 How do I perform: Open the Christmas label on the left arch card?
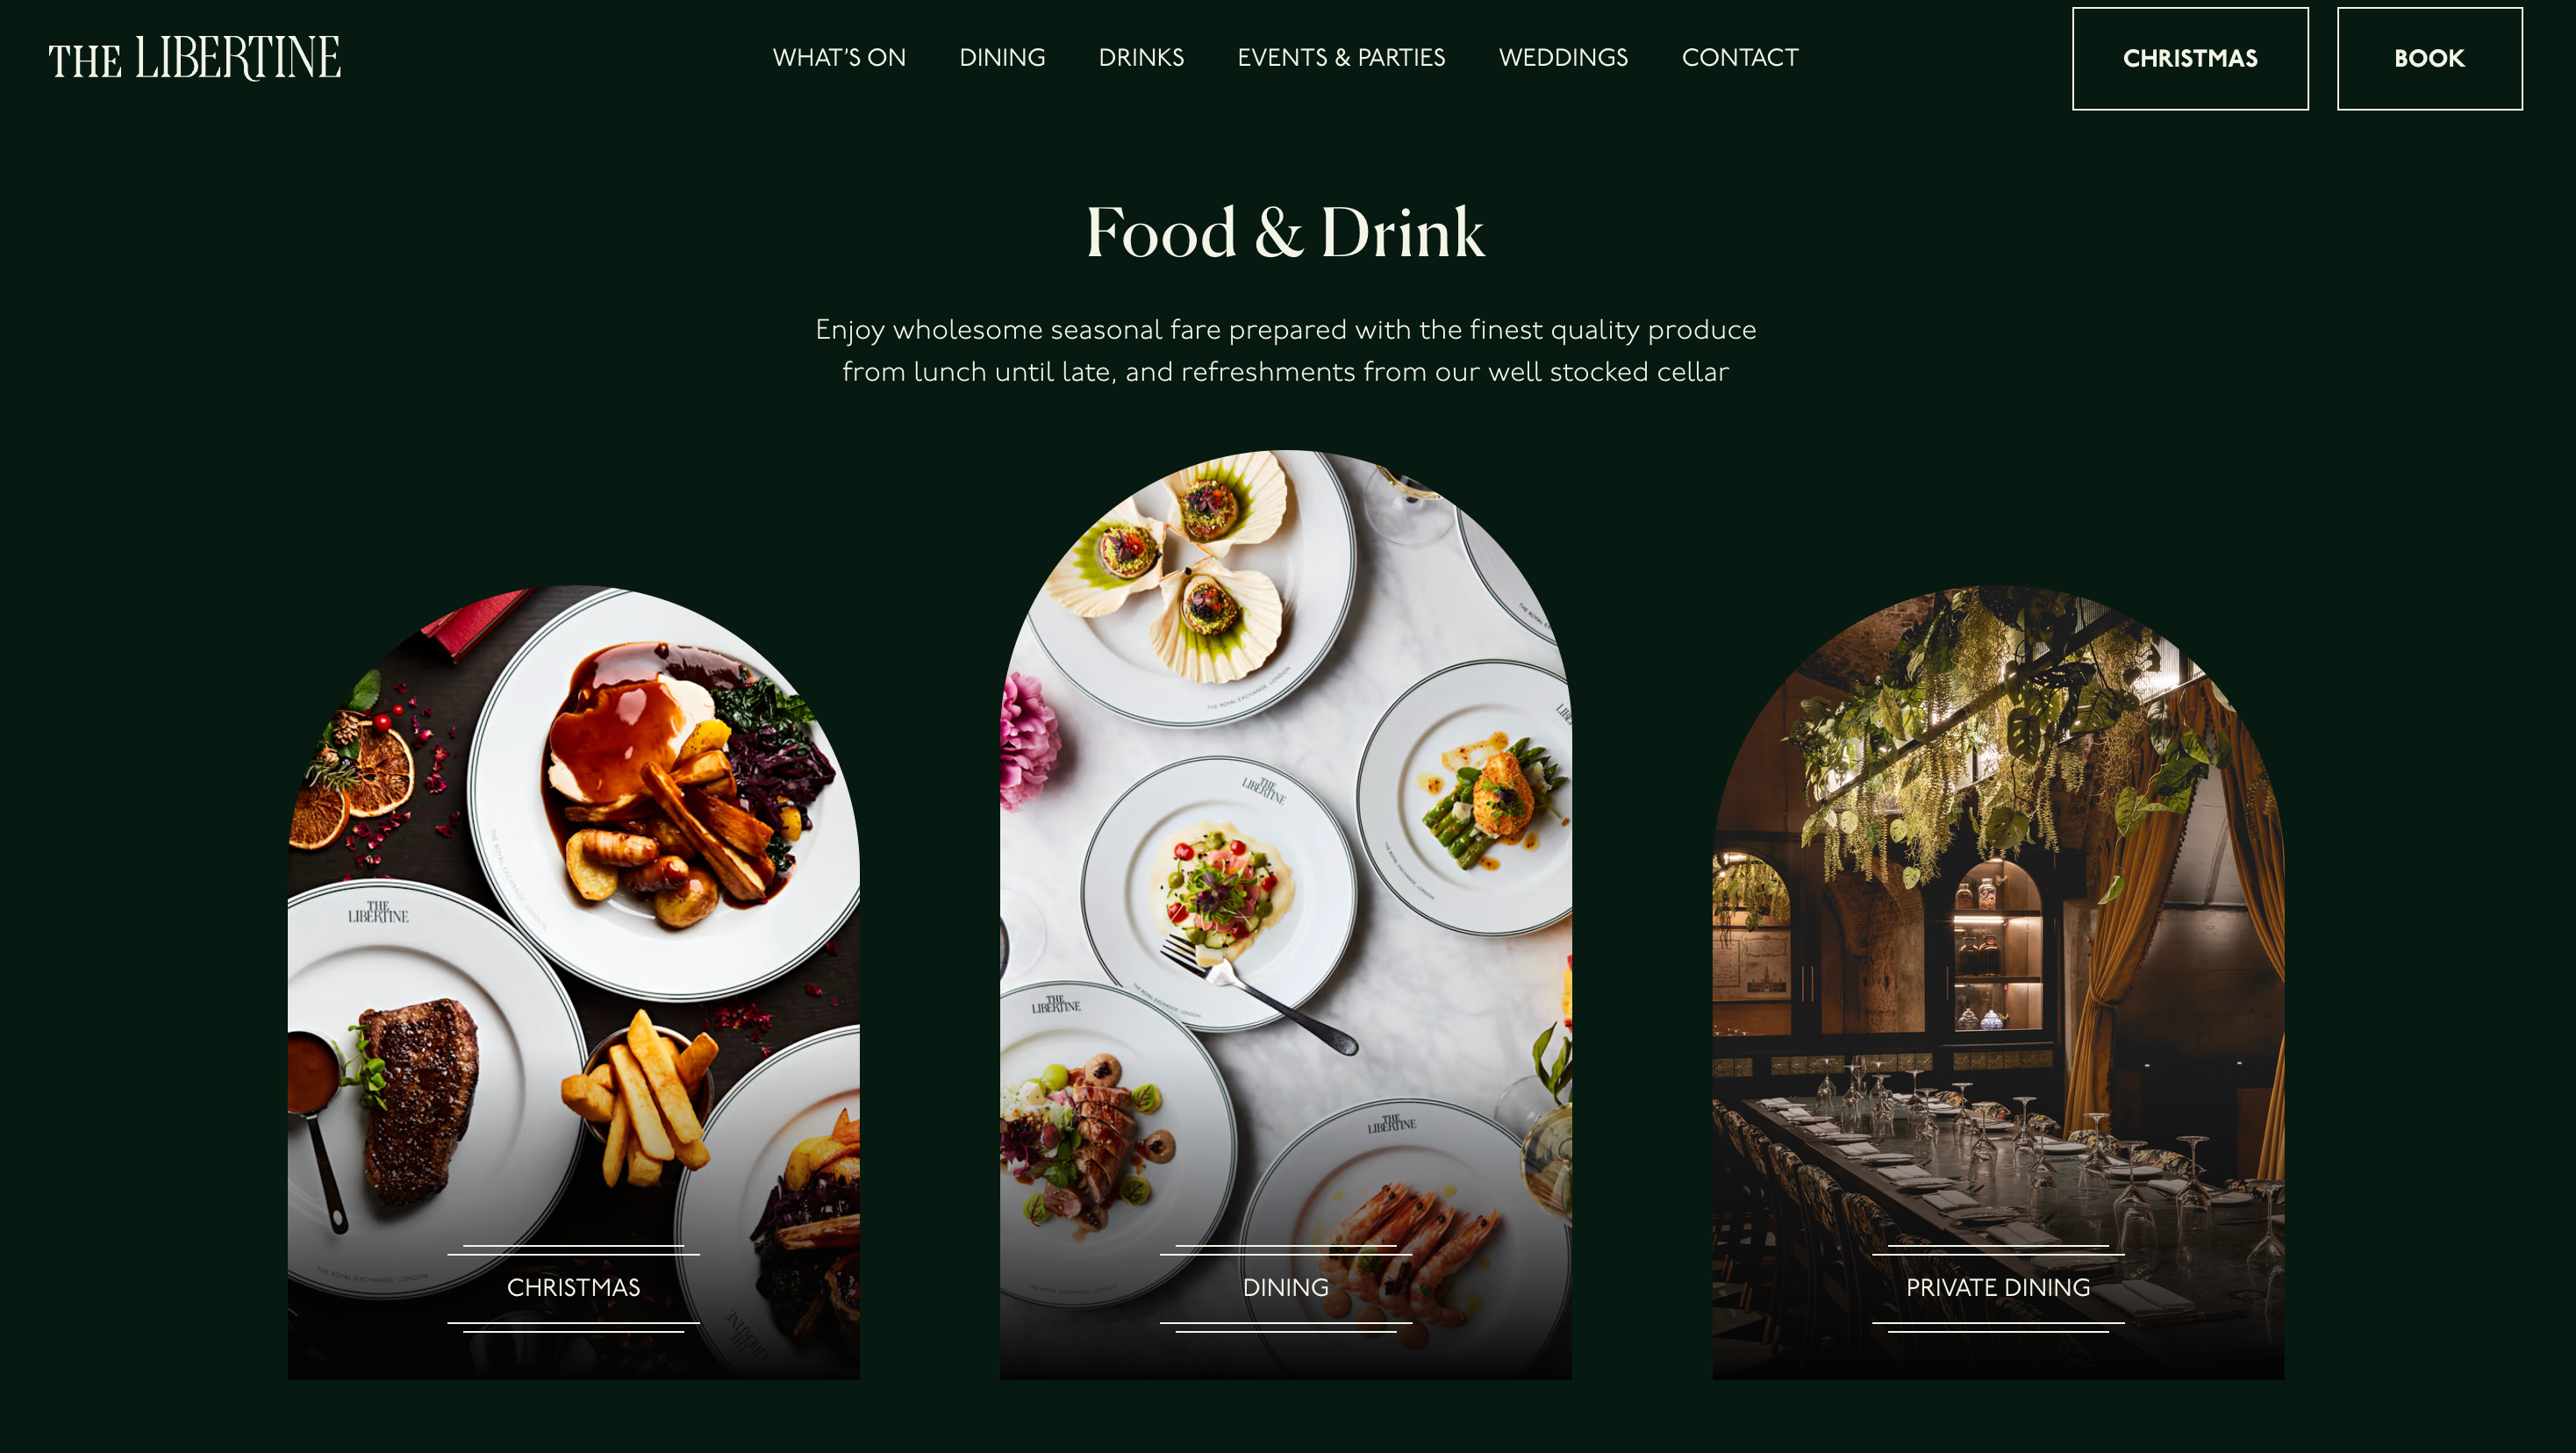click(573, 1288)
